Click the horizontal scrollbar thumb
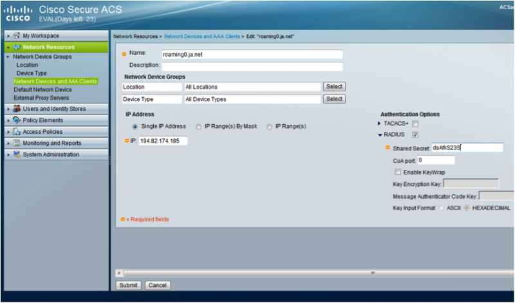The height and width of the screenshot is (303, 515). pos(320,273)
